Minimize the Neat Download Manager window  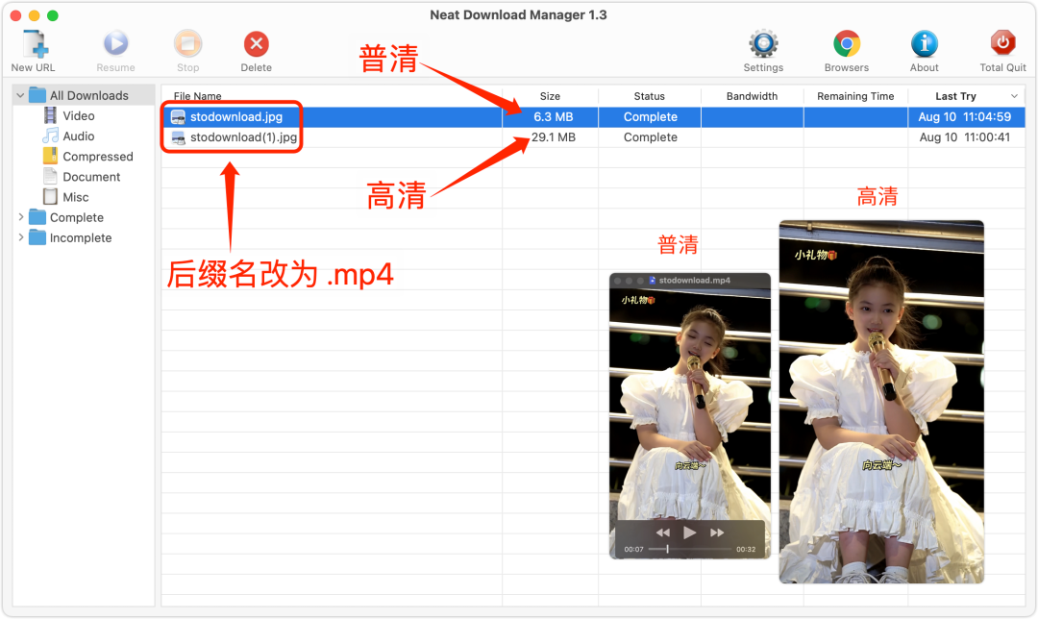point(35,15)
